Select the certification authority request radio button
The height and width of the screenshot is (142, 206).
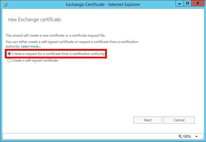pyautogui.click(x=9, y=54)
